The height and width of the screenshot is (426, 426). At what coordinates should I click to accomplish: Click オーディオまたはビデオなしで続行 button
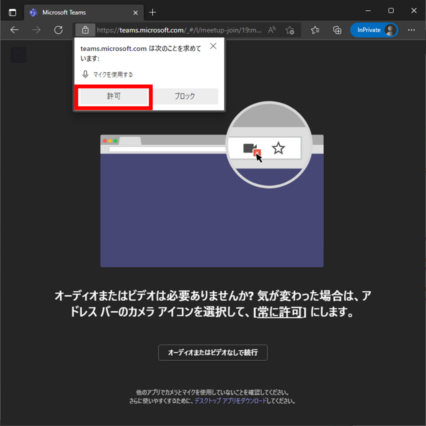coord(213,352)
